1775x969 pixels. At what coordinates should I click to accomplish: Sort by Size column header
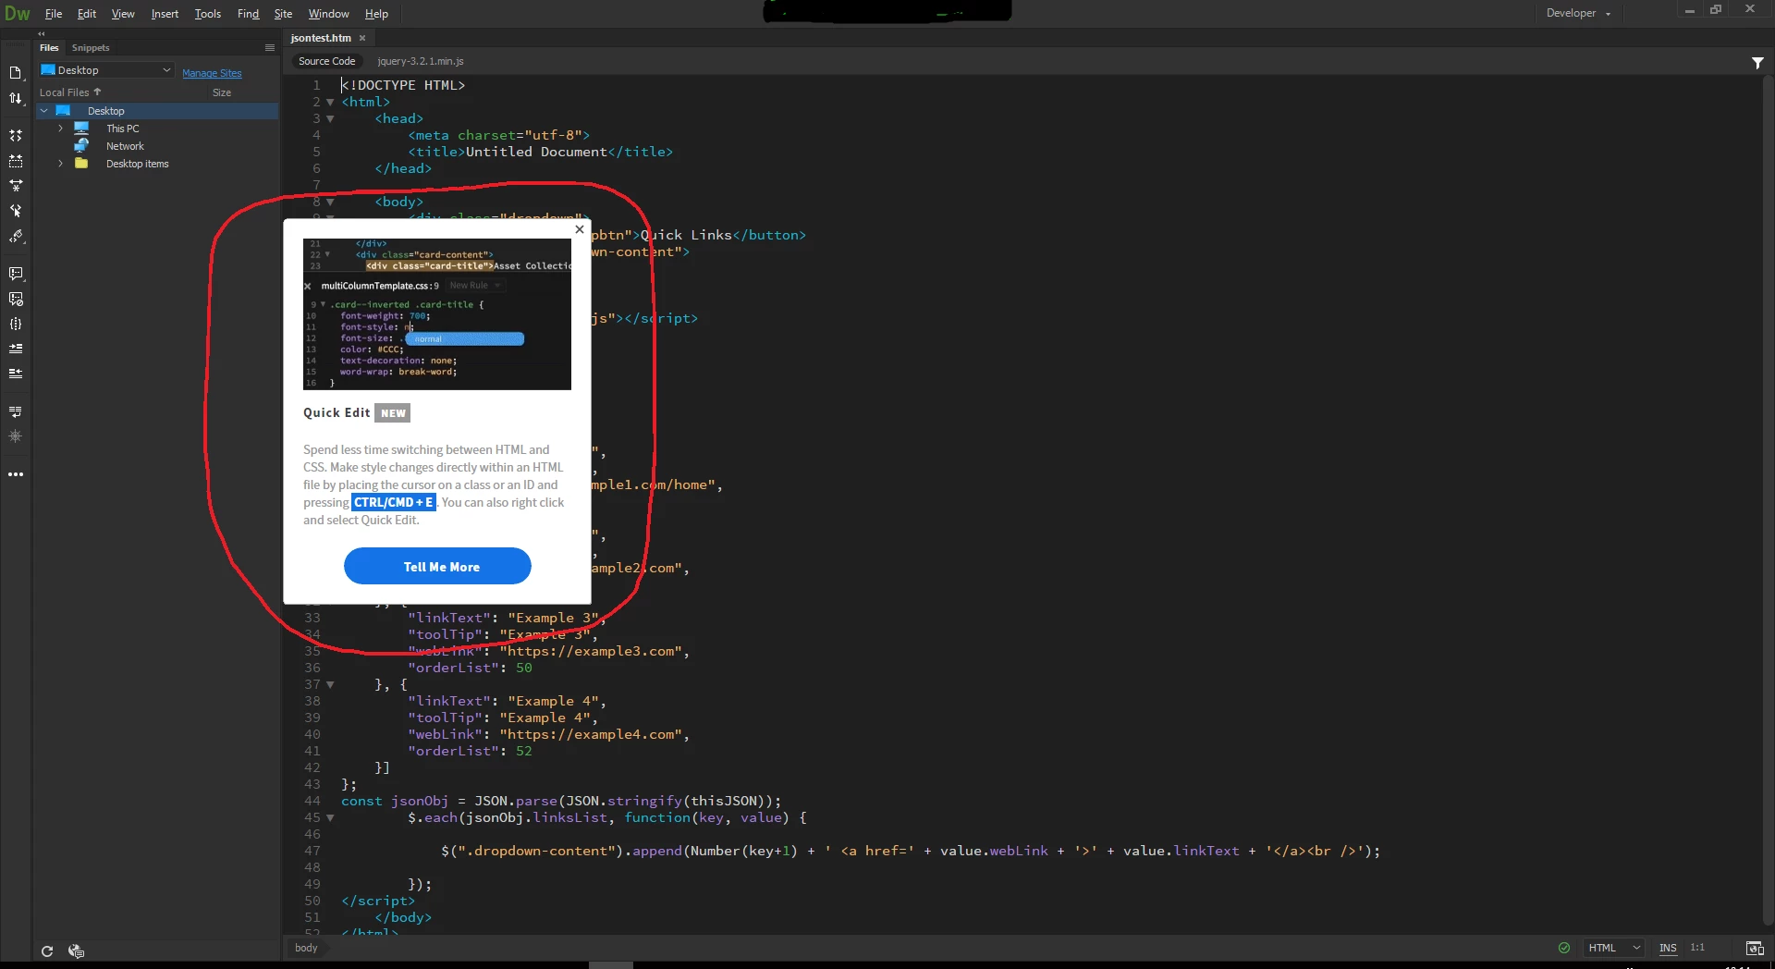click(222, 92)
